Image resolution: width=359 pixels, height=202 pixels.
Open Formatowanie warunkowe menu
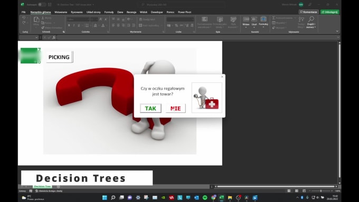coord(204,23)
